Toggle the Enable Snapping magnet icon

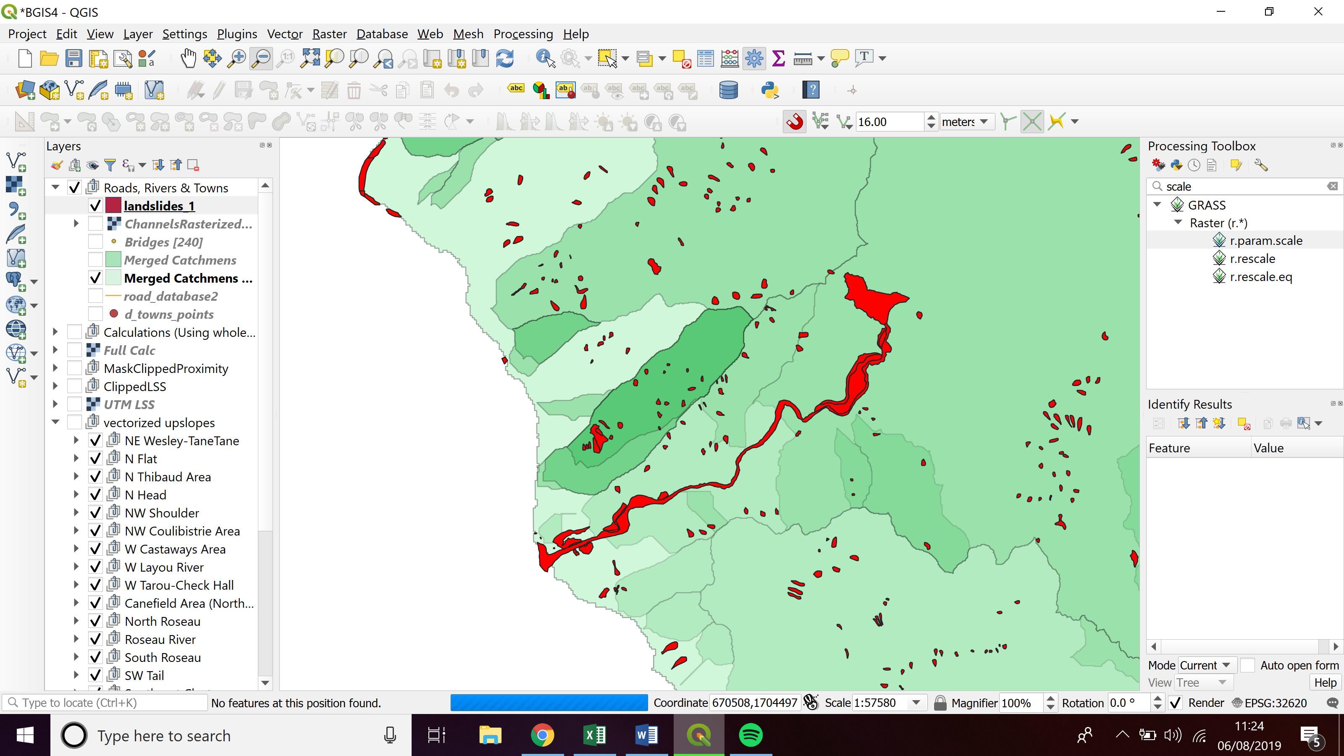click(795, 122)
